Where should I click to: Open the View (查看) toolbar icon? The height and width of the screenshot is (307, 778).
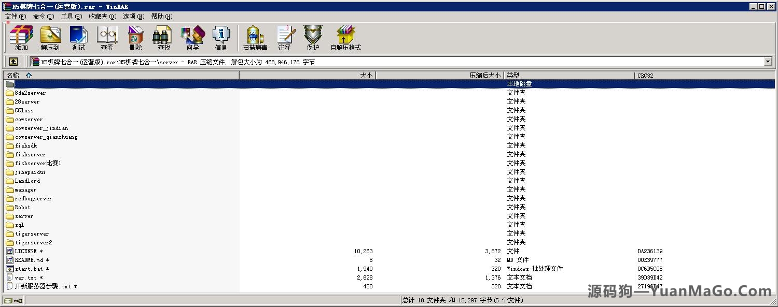pos(107,38)
